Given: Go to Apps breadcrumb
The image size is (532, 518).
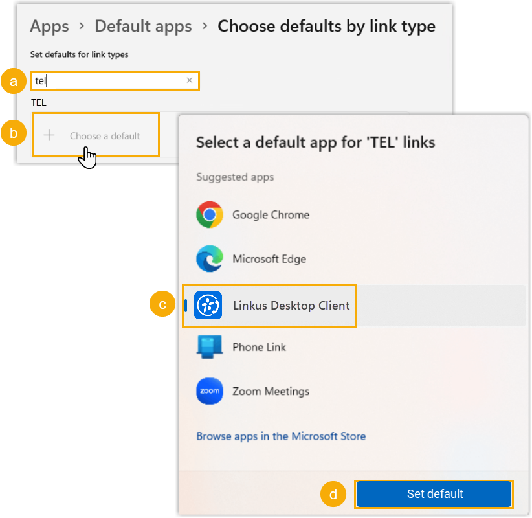Looking at the screenshot, I should [50, 26].
